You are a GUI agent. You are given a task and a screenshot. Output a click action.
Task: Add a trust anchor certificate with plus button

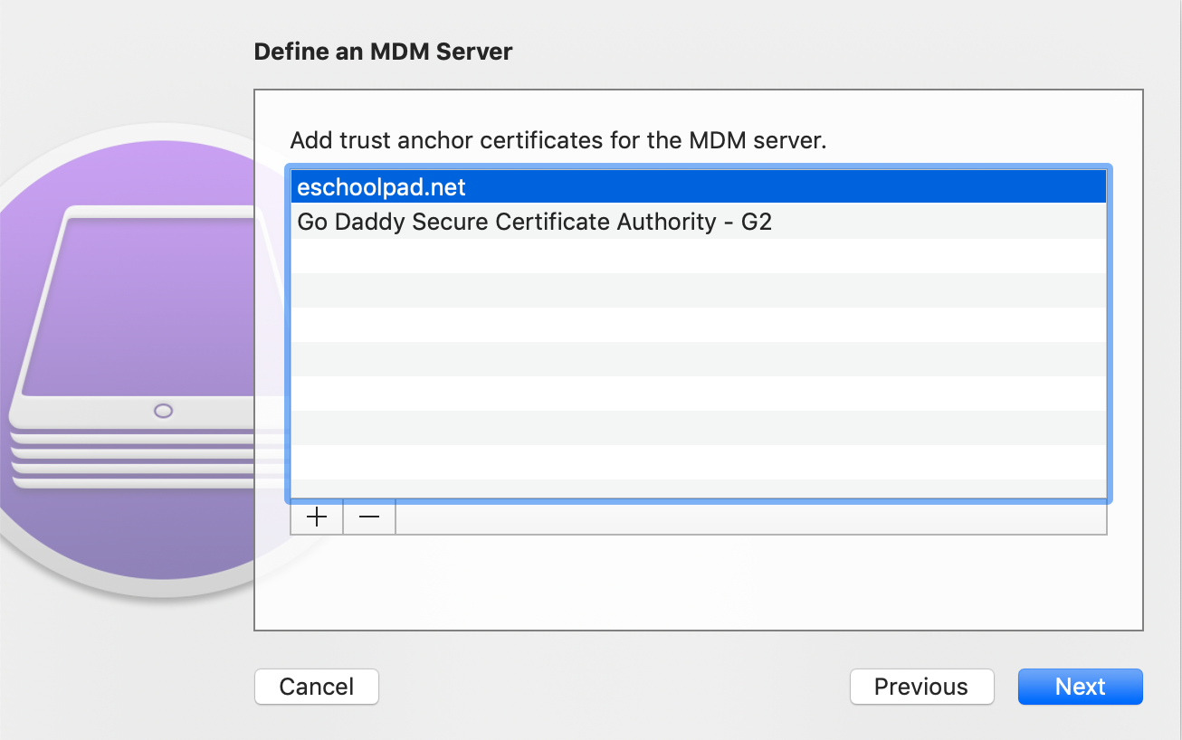pos(317,517)
